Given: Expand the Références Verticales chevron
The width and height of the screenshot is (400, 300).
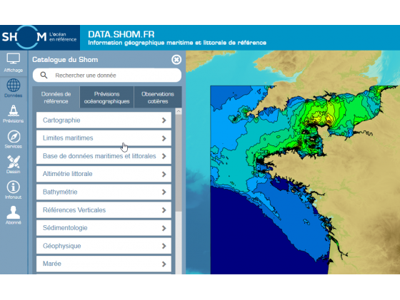Looking at the screenshot, I should [x=164, y=210].
